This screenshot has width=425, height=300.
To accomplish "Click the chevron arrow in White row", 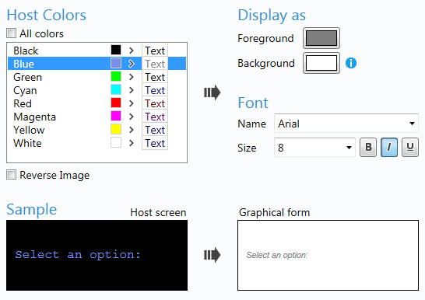I will 132,143.
